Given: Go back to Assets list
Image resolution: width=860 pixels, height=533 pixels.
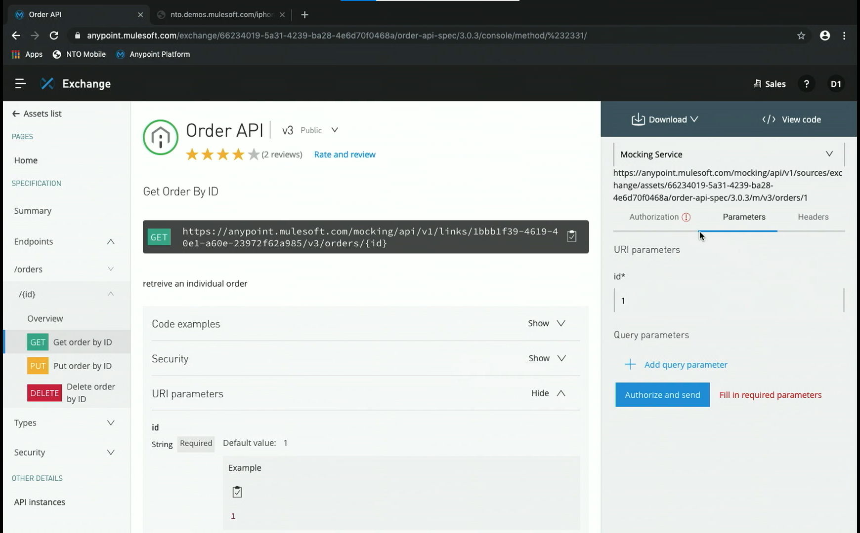Looking at the screenshot, I should [x=37, y=114].
